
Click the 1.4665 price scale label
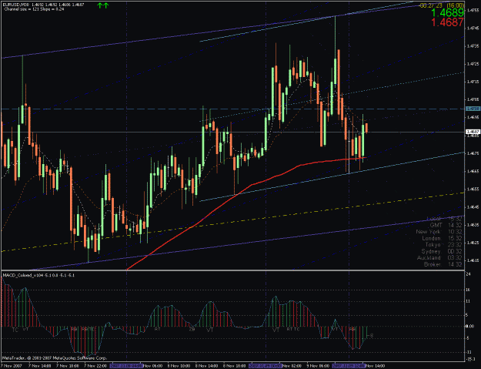click(473, 171)
